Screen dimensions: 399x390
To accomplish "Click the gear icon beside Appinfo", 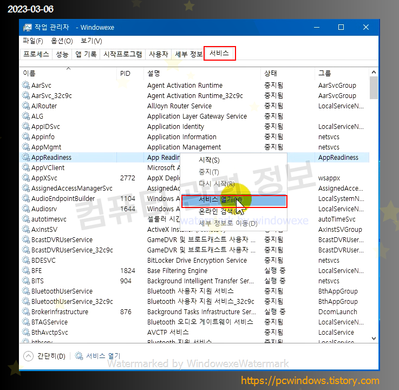I will 25,136.
